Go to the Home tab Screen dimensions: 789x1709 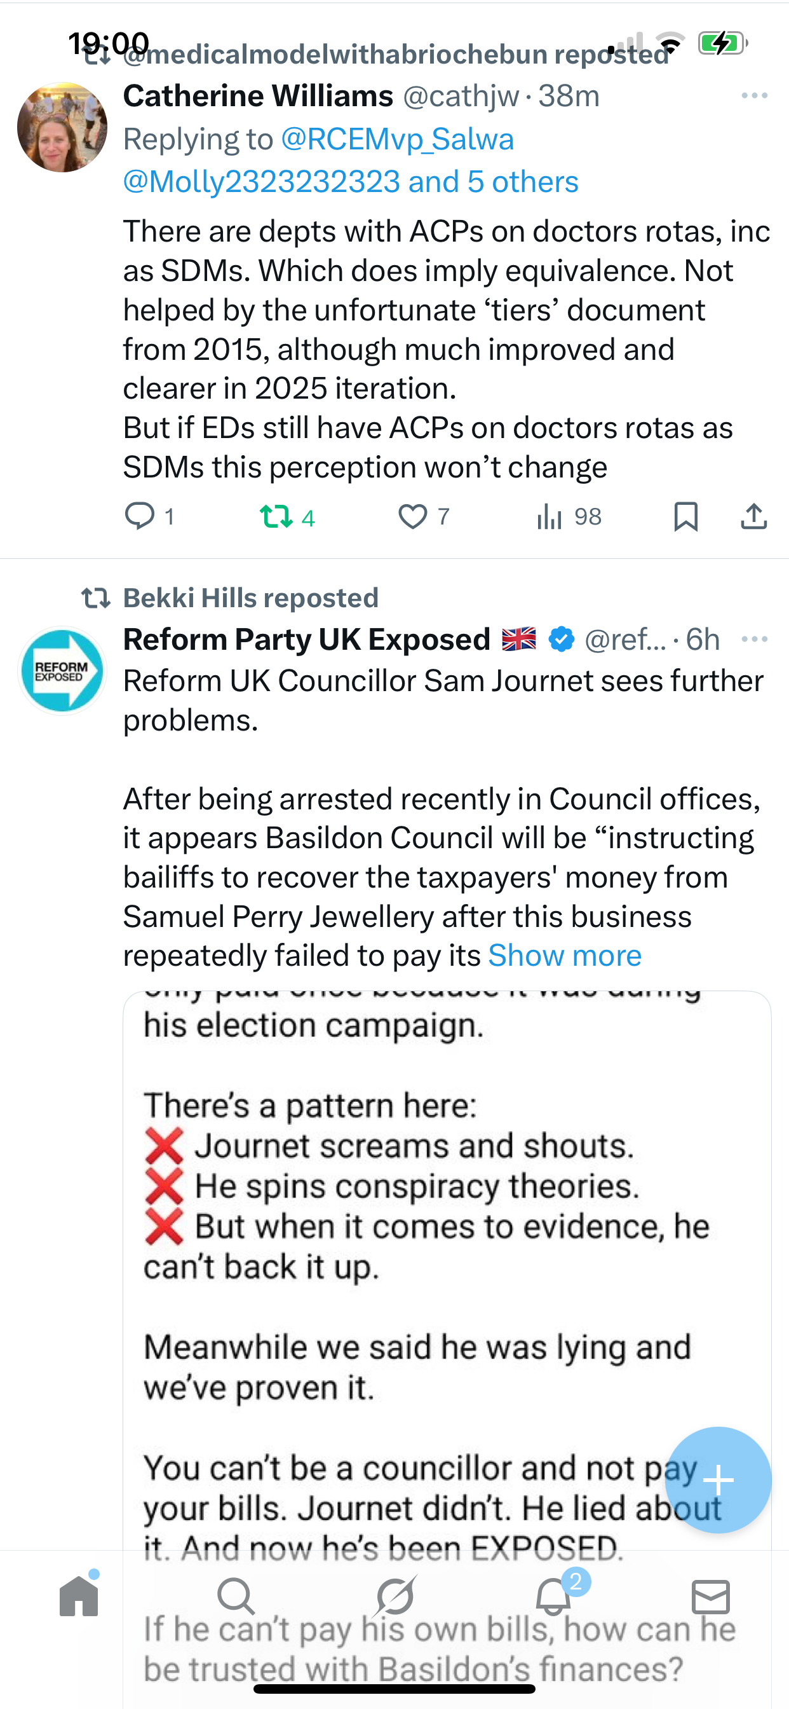click(79, 1596)
